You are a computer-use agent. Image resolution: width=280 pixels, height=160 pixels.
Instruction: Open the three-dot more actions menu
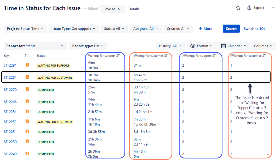tap(272, 8)
